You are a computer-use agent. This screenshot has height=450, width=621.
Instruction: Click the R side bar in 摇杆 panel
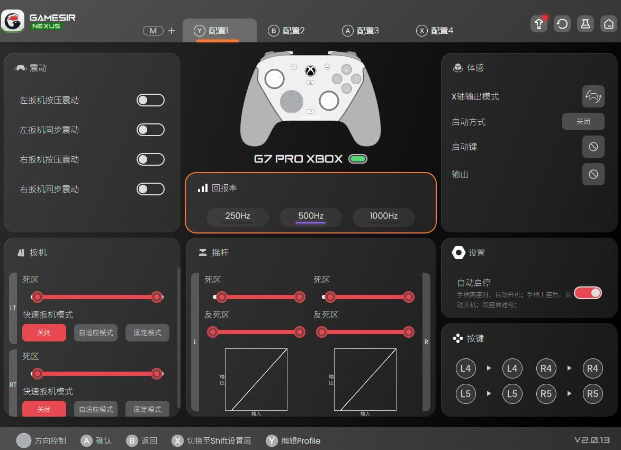(426, 342)
